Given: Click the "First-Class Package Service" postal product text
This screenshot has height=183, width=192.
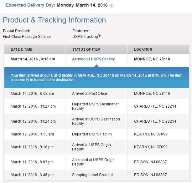Looking at the screenshot, I should point(27,36).
